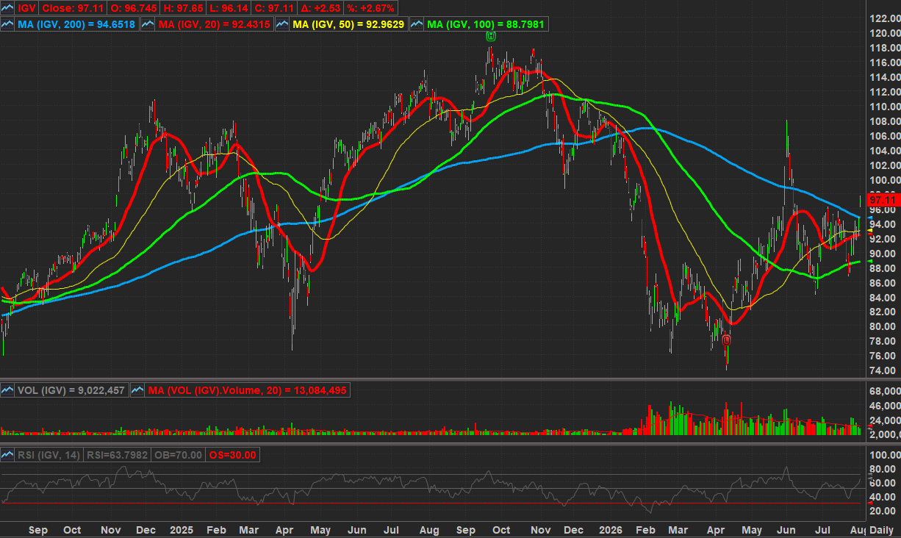
Task: Click the 2026 year label on time axis
Action: [610, 530]
